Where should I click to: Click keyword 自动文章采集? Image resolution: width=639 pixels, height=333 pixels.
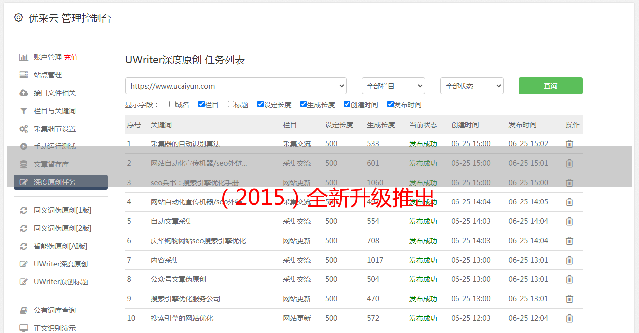coord(172,221)
